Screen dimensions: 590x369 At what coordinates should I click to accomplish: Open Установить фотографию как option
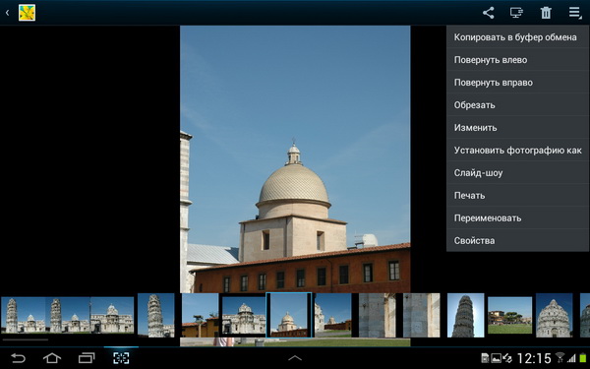518,150
